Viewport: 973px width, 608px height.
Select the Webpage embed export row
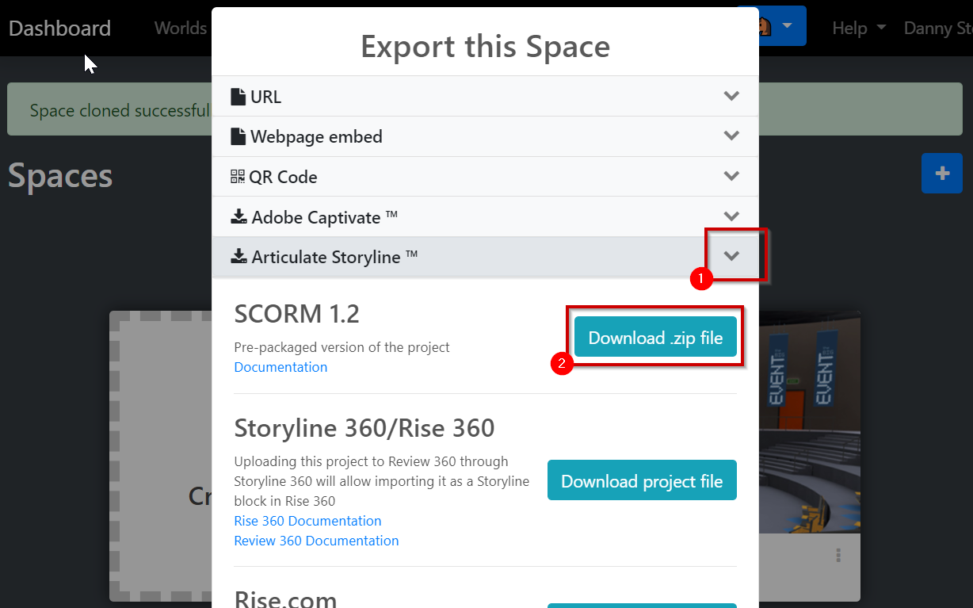tap(485, 136)
